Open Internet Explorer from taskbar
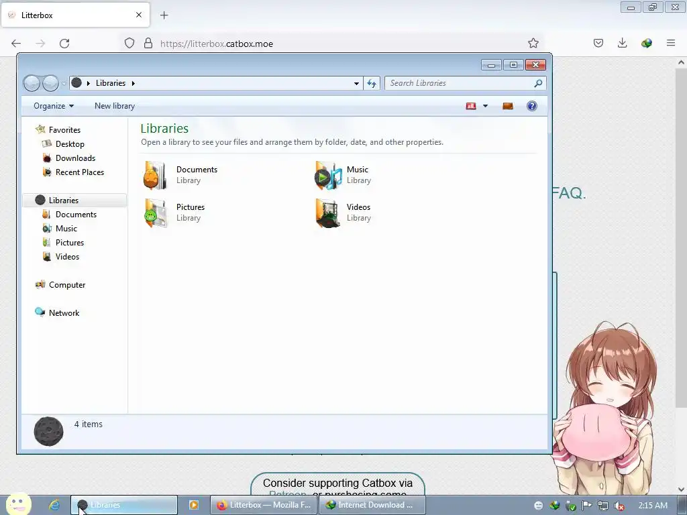This screenshot has height=515, width=687. tap(54, 505)
